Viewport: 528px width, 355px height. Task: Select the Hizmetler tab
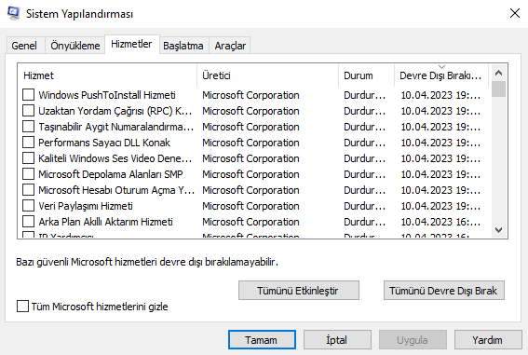point(131,44)
